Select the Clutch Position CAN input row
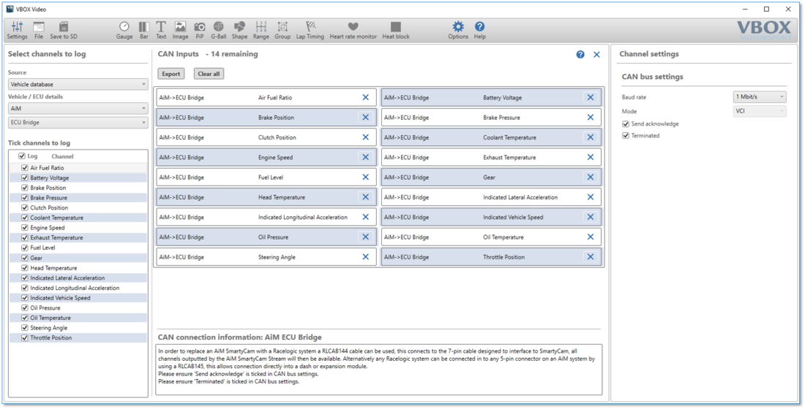Viewport: 805px width, 409px height. [266, 137]
